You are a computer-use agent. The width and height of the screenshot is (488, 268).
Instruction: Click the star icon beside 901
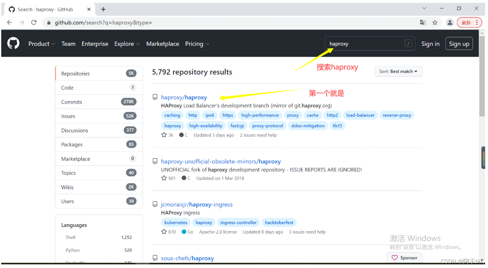164,178
